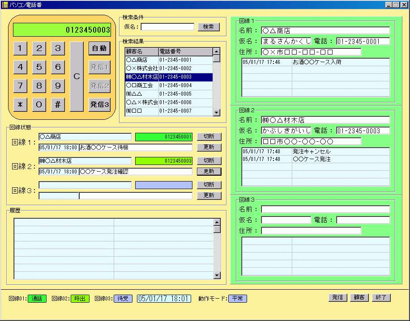Click the search results scroll up arrow
410x321 pixels.
pos(217,51)
